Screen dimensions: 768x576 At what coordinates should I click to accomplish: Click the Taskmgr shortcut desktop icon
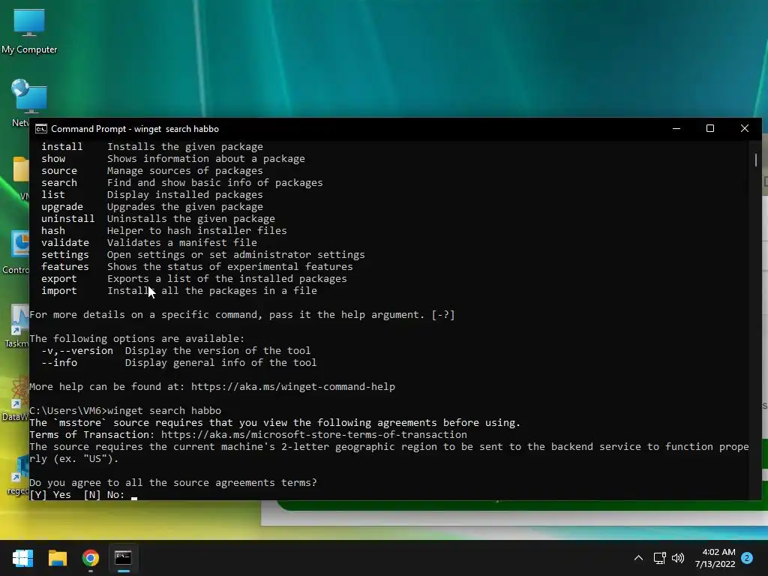16,325
